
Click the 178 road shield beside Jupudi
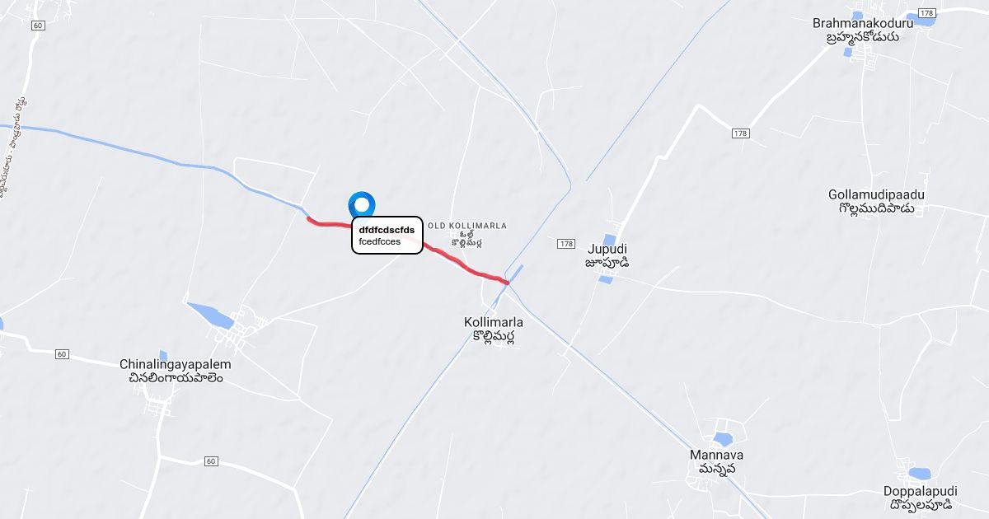(x=565, y=244)
